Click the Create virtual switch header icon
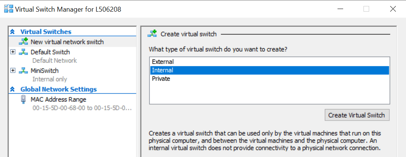Screen dimensions: 406x157 click(x=152, y=34)
